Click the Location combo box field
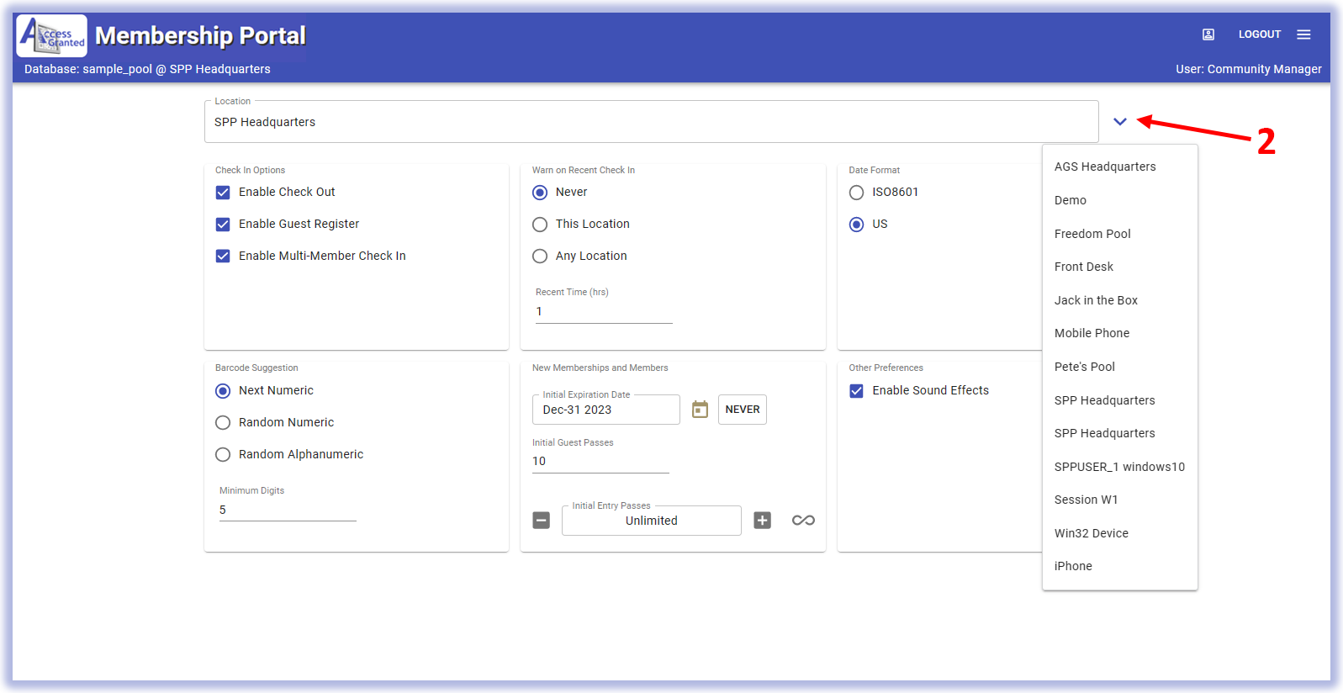The height and width of the screenshot is (693, 1343). [651, 122]
